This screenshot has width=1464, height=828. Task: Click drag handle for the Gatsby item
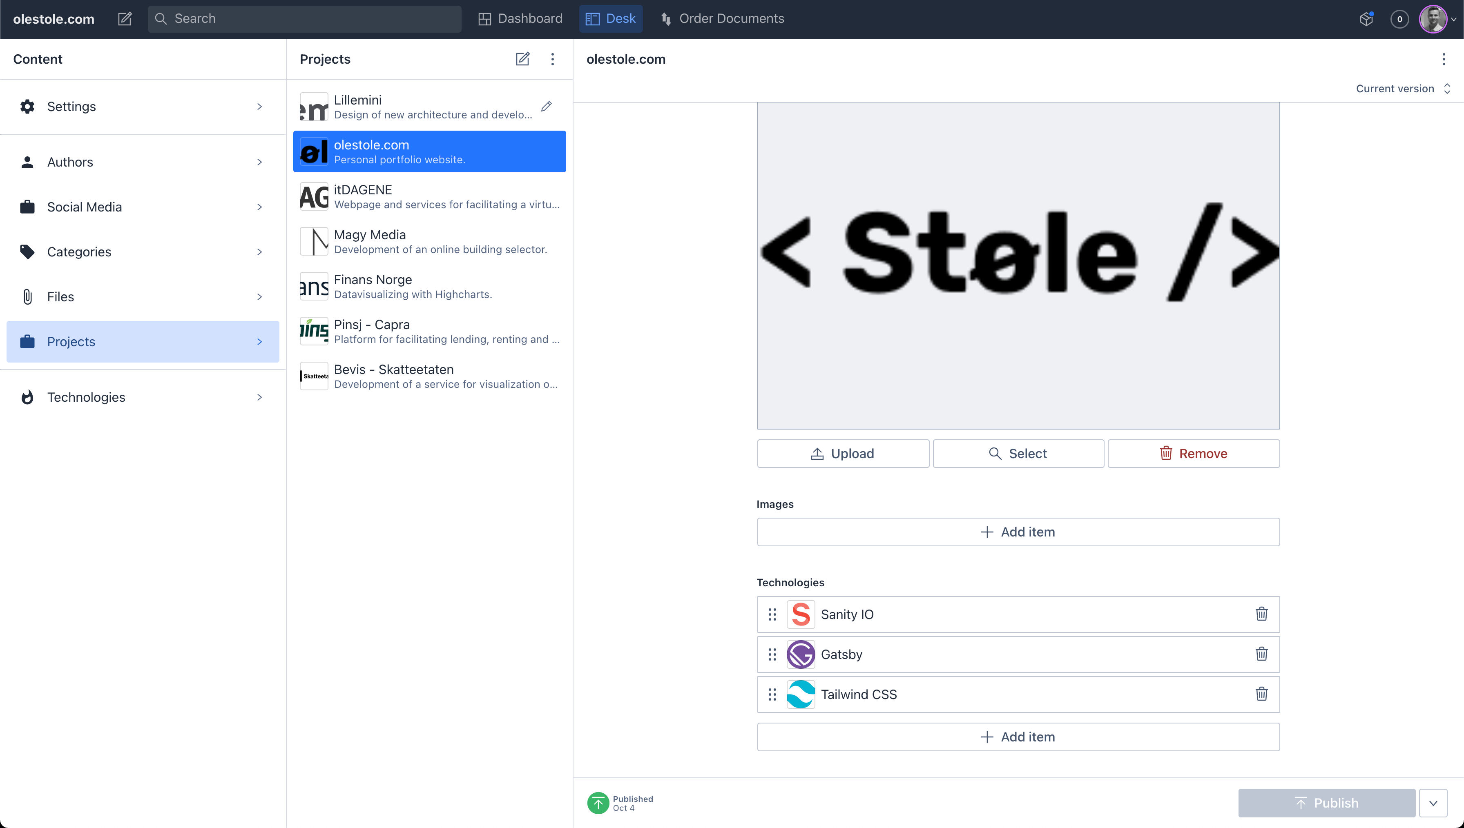pyautogui.click(x=772, y=654)
